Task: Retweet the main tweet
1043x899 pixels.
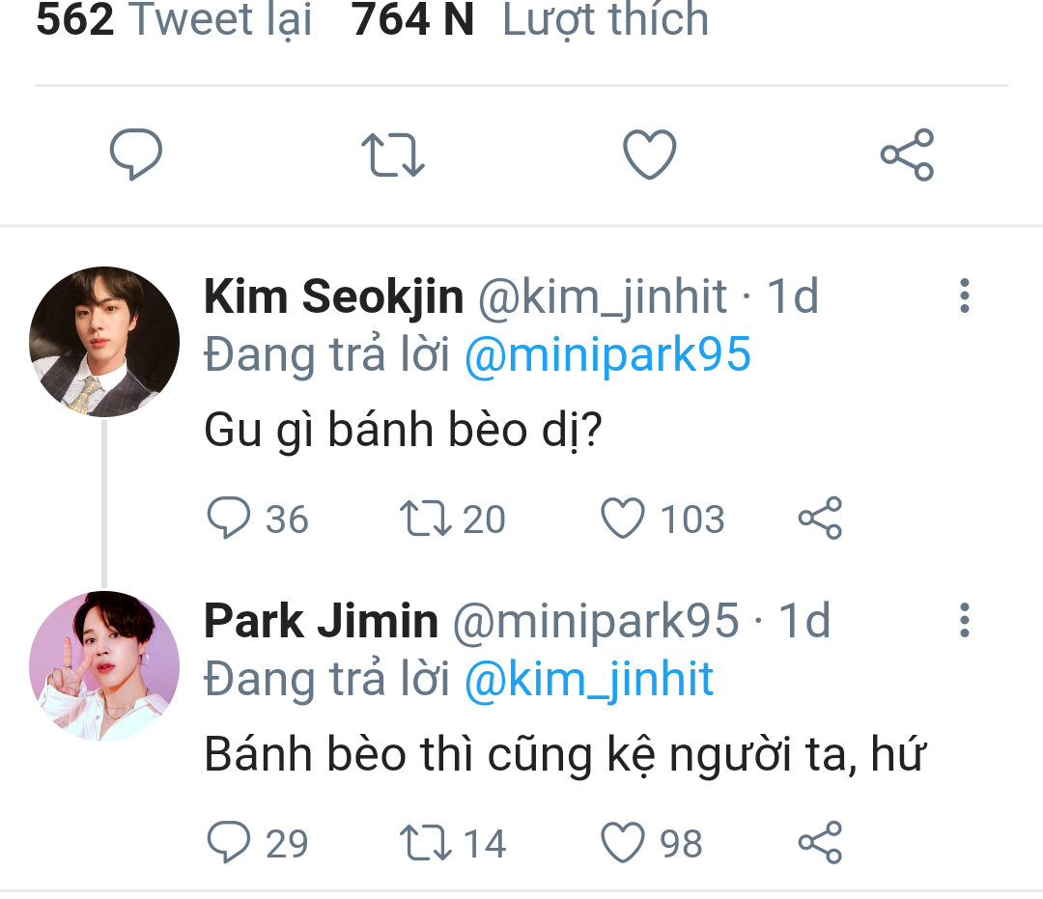Action: click(392, 155)
